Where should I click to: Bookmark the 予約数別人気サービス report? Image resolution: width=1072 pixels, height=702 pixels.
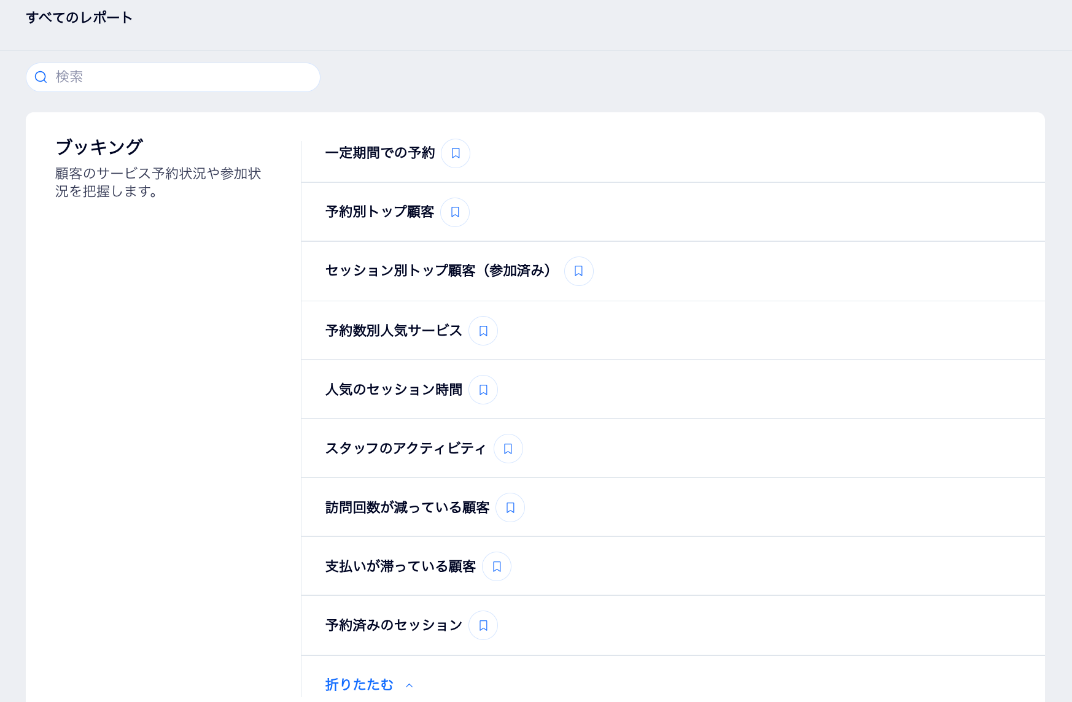click(x=483, y=330)
